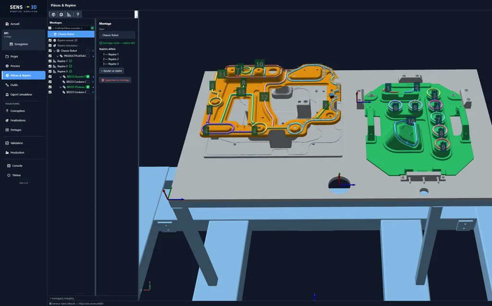Select the Repère 1 label in the tree

click(62, 61)
